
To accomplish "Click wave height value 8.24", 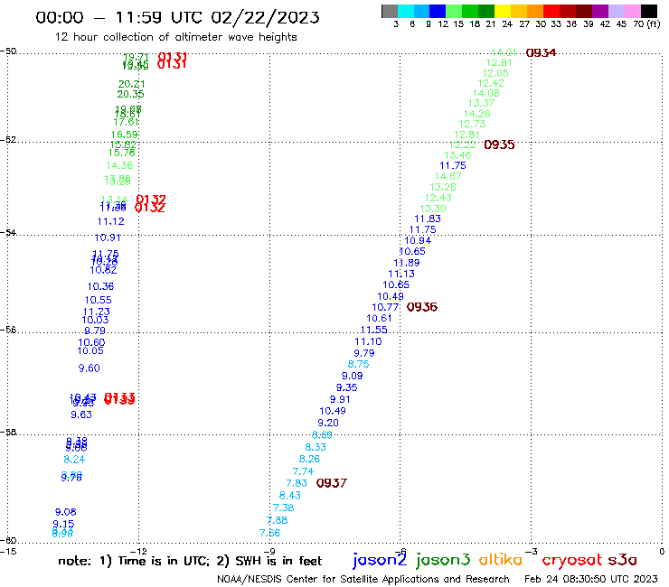I will (x=74, y=460).
